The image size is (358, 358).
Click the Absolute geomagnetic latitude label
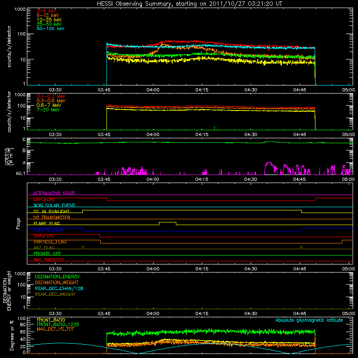(x=309, y=320)
